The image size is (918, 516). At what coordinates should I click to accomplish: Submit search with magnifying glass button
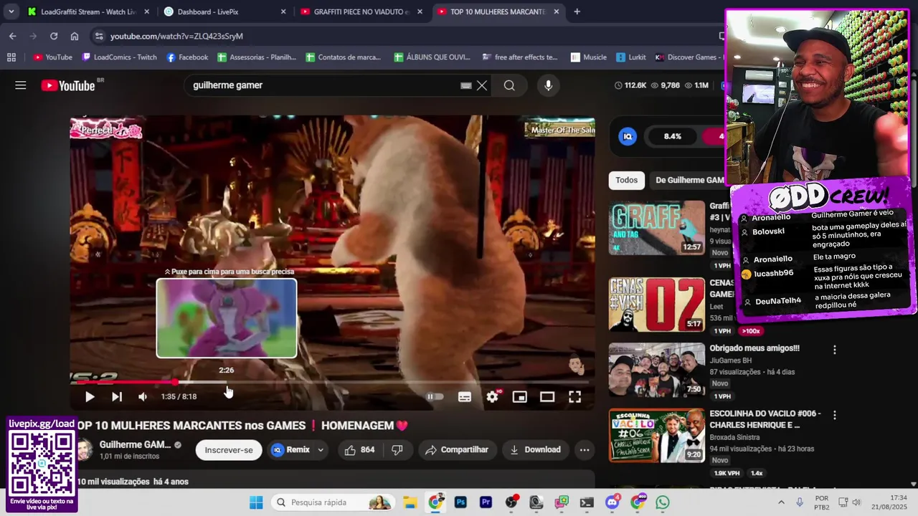(509, 85)
